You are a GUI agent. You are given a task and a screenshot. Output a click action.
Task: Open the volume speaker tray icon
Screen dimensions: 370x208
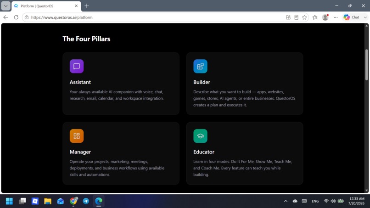[x=333, y=201]
